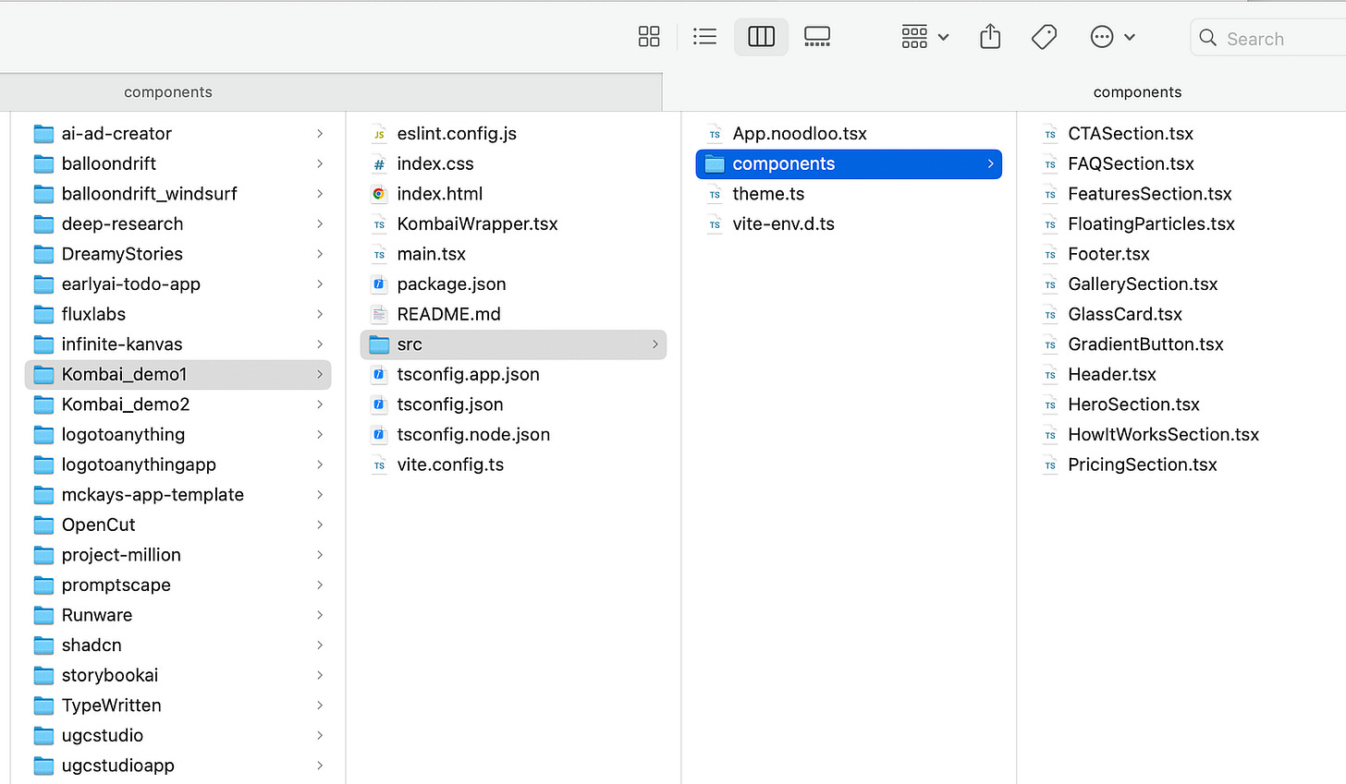1346x784 pixels.
Task: Select the earlyai-todo-app folder
Action: click(177, 284)
